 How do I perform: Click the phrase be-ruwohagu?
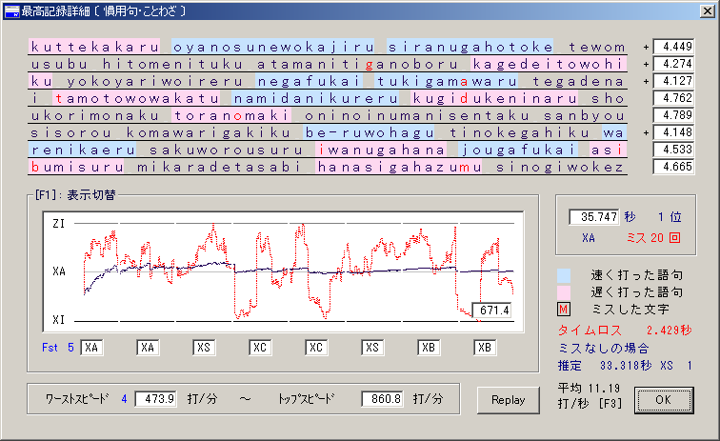(370, 132)
